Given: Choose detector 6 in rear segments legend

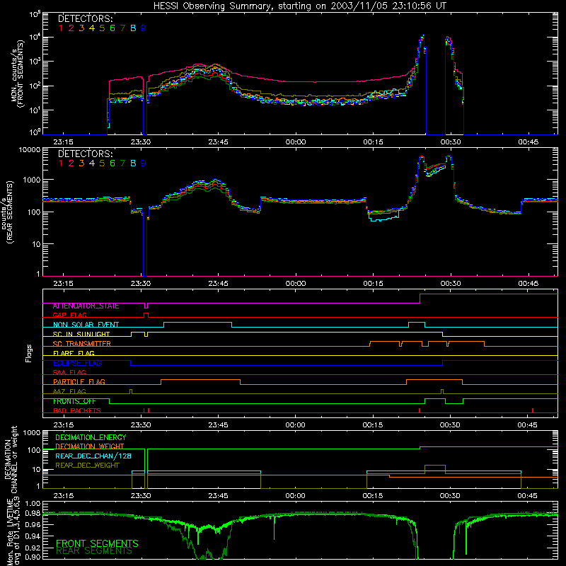Looking at the screenshot, I should pos(112,163).
